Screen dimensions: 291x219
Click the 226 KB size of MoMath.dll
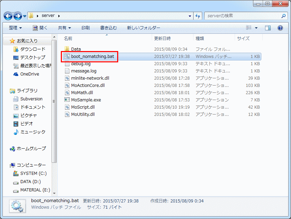pos(253,92)
